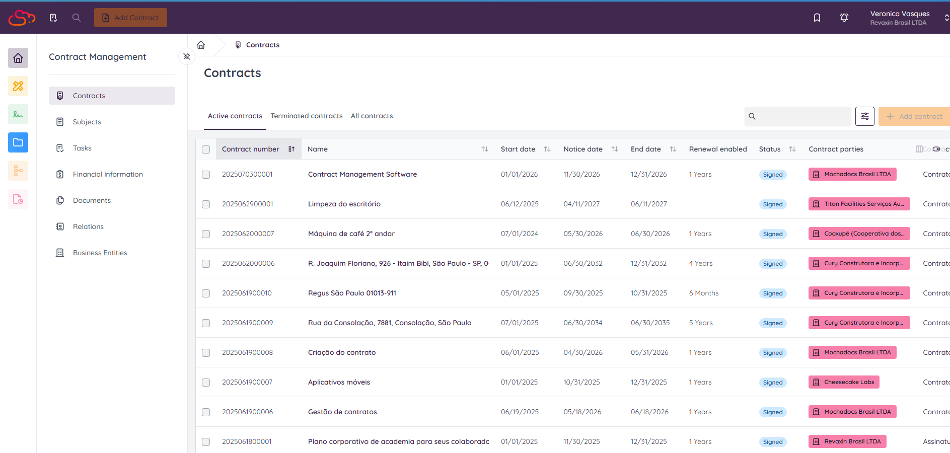Open the filter icon next to search

(864, 116)
